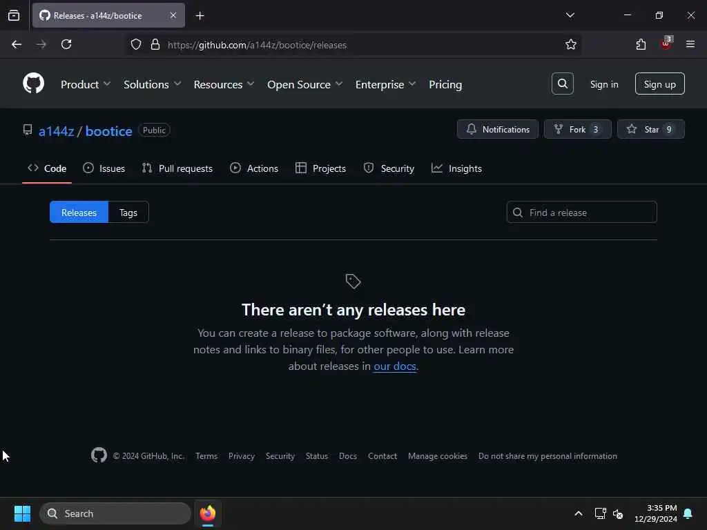The width and height of the screenshot is (707, 530).
Task: Click the back arrow in Firefox
Action: coord(17,44)
